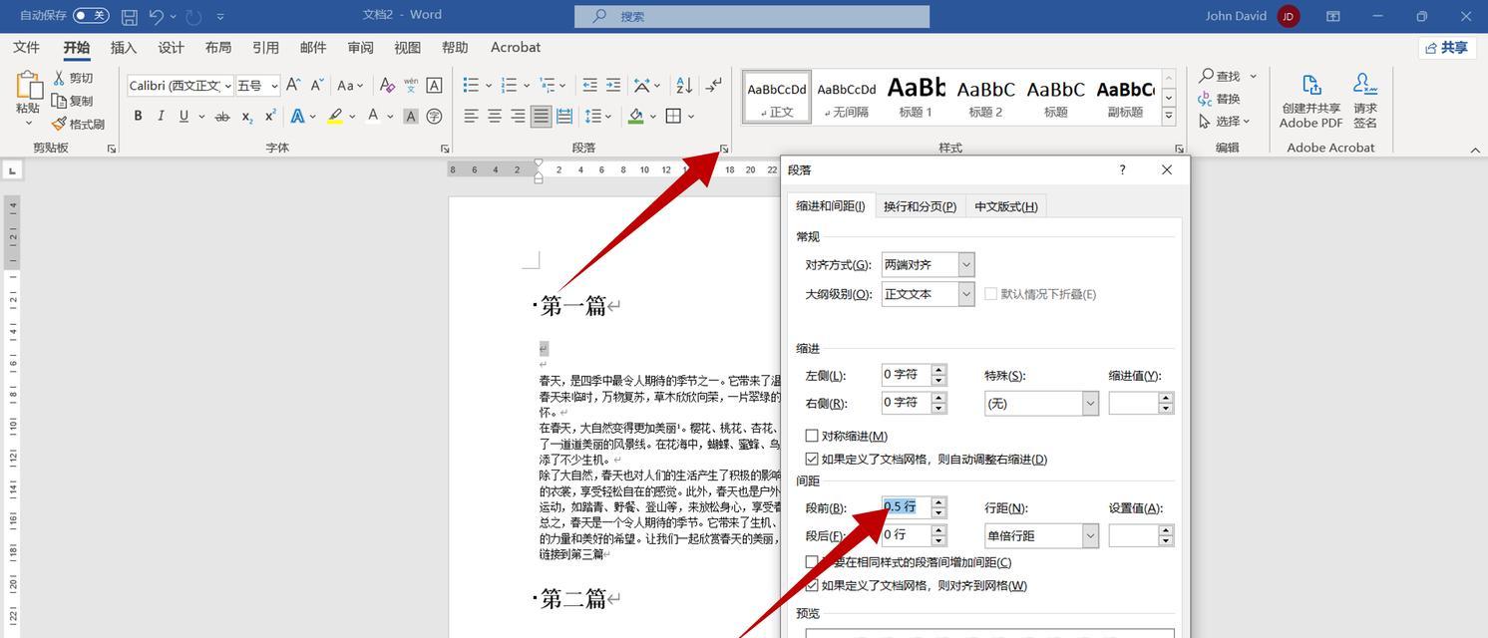Screen dimensions: 1488x638
Task: Switch to the 插入 (Insert) ribbon tab
Action: coord(124,48)
